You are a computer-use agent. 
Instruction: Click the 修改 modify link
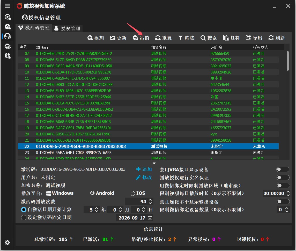click(x=144, y=177)
